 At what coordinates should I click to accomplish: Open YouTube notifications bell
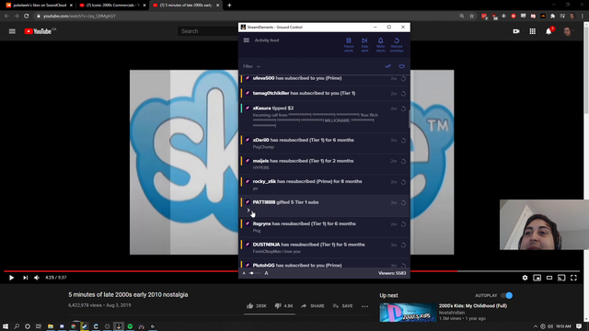point(549,31)
